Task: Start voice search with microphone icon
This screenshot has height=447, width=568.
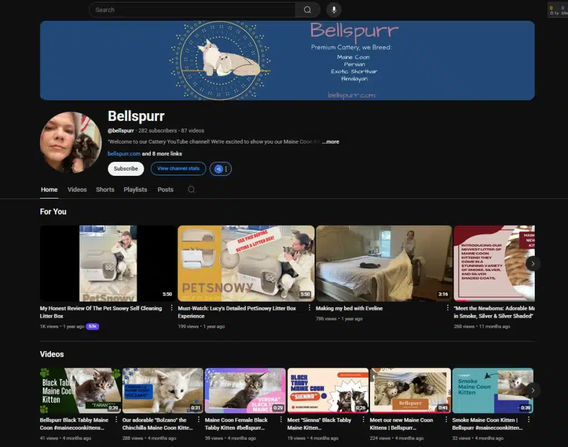Action: (333, 10)
